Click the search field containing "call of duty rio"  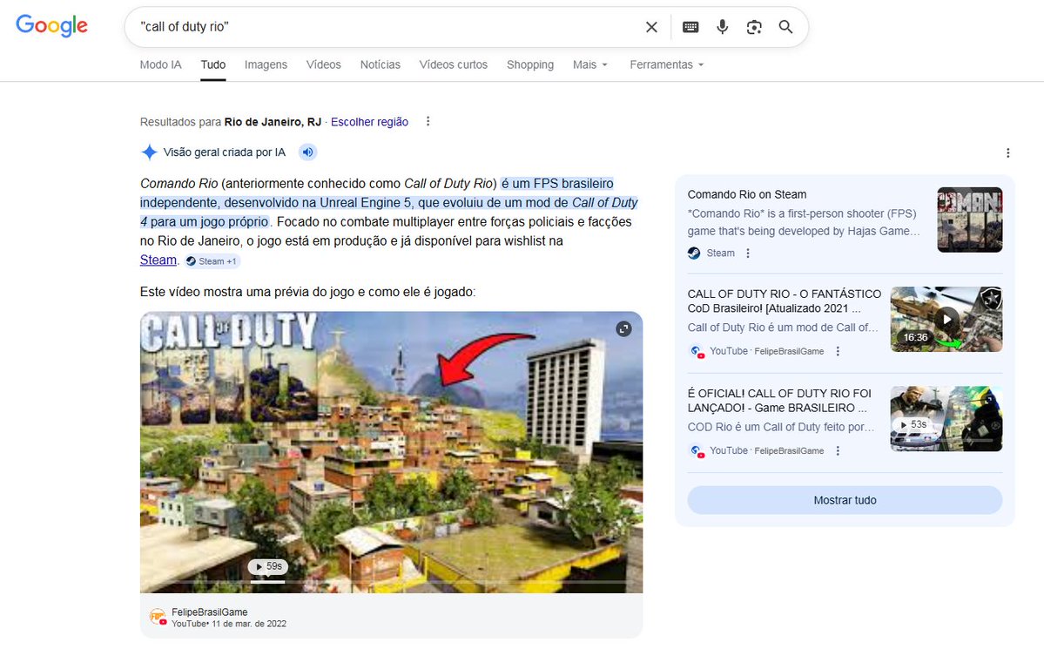coord(387,27)
